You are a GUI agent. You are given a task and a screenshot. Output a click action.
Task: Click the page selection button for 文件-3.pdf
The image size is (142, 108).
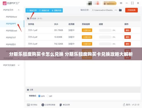pos(87,44)
